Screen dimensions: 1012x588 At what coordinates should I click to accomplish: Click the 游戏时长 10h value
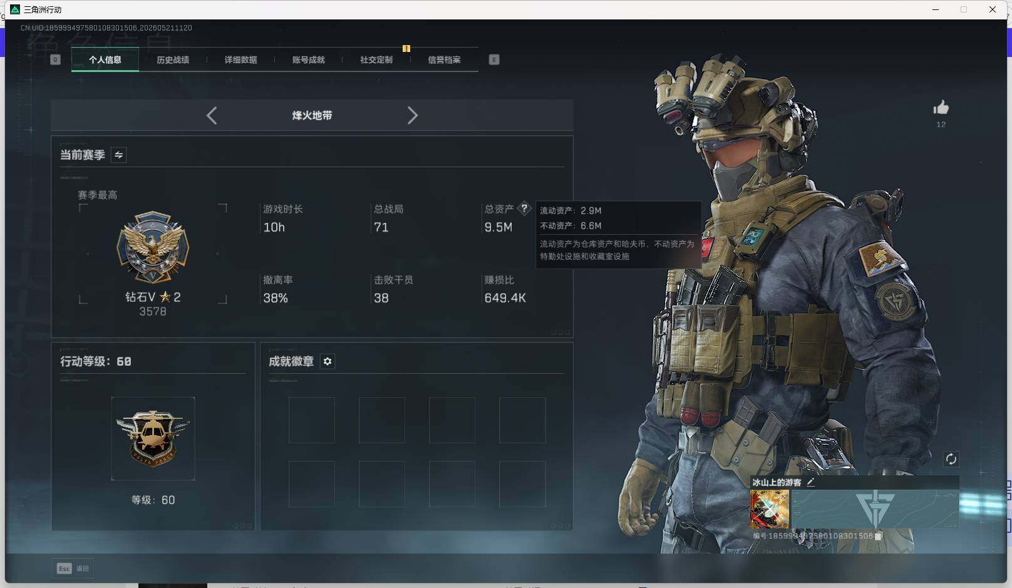(x=274, y=227)
